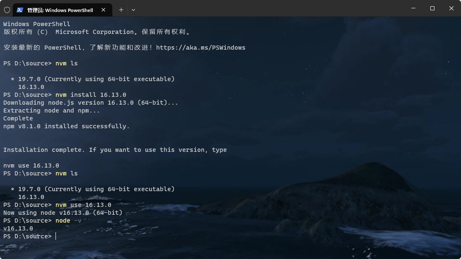Maximize the terminal window
Viewport: 461px width, 259px height.
click(432, 8)
